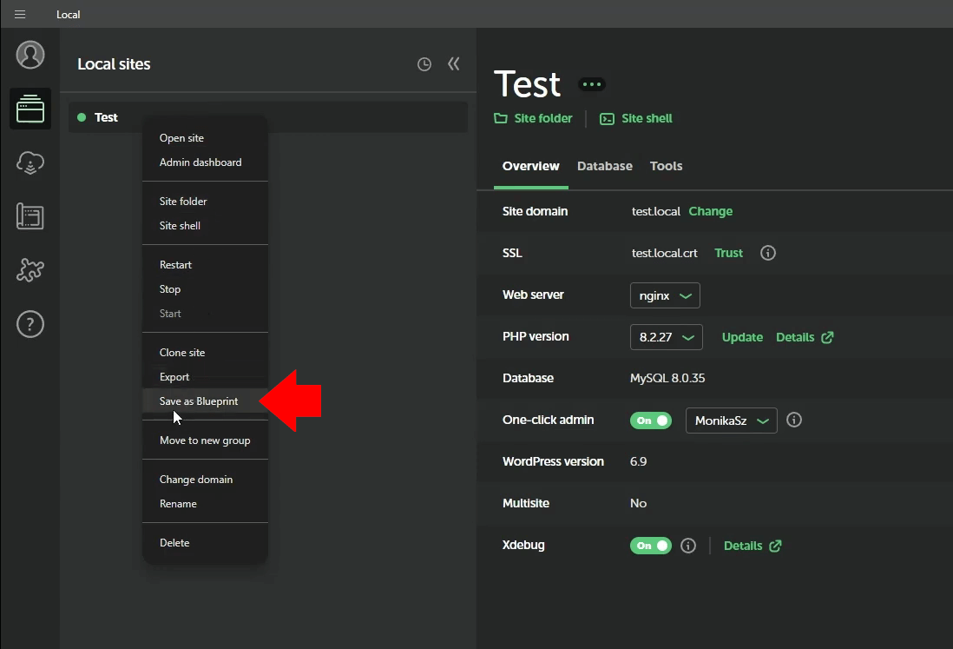Expand the Web server nginx dropdown
This screenshot has height=649, width=953.
coord(665,295)
